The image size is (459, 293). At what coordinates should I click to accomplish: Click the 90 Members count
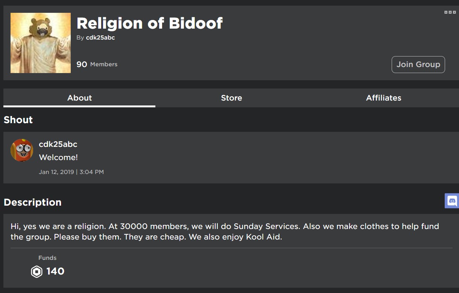[x=97, y=64]
